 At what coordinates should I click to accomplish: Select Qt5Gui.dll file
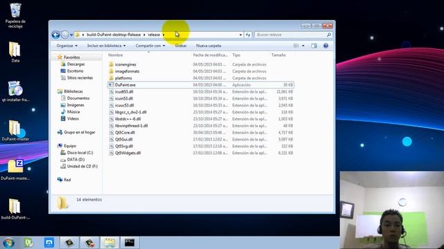coord(123,139)
